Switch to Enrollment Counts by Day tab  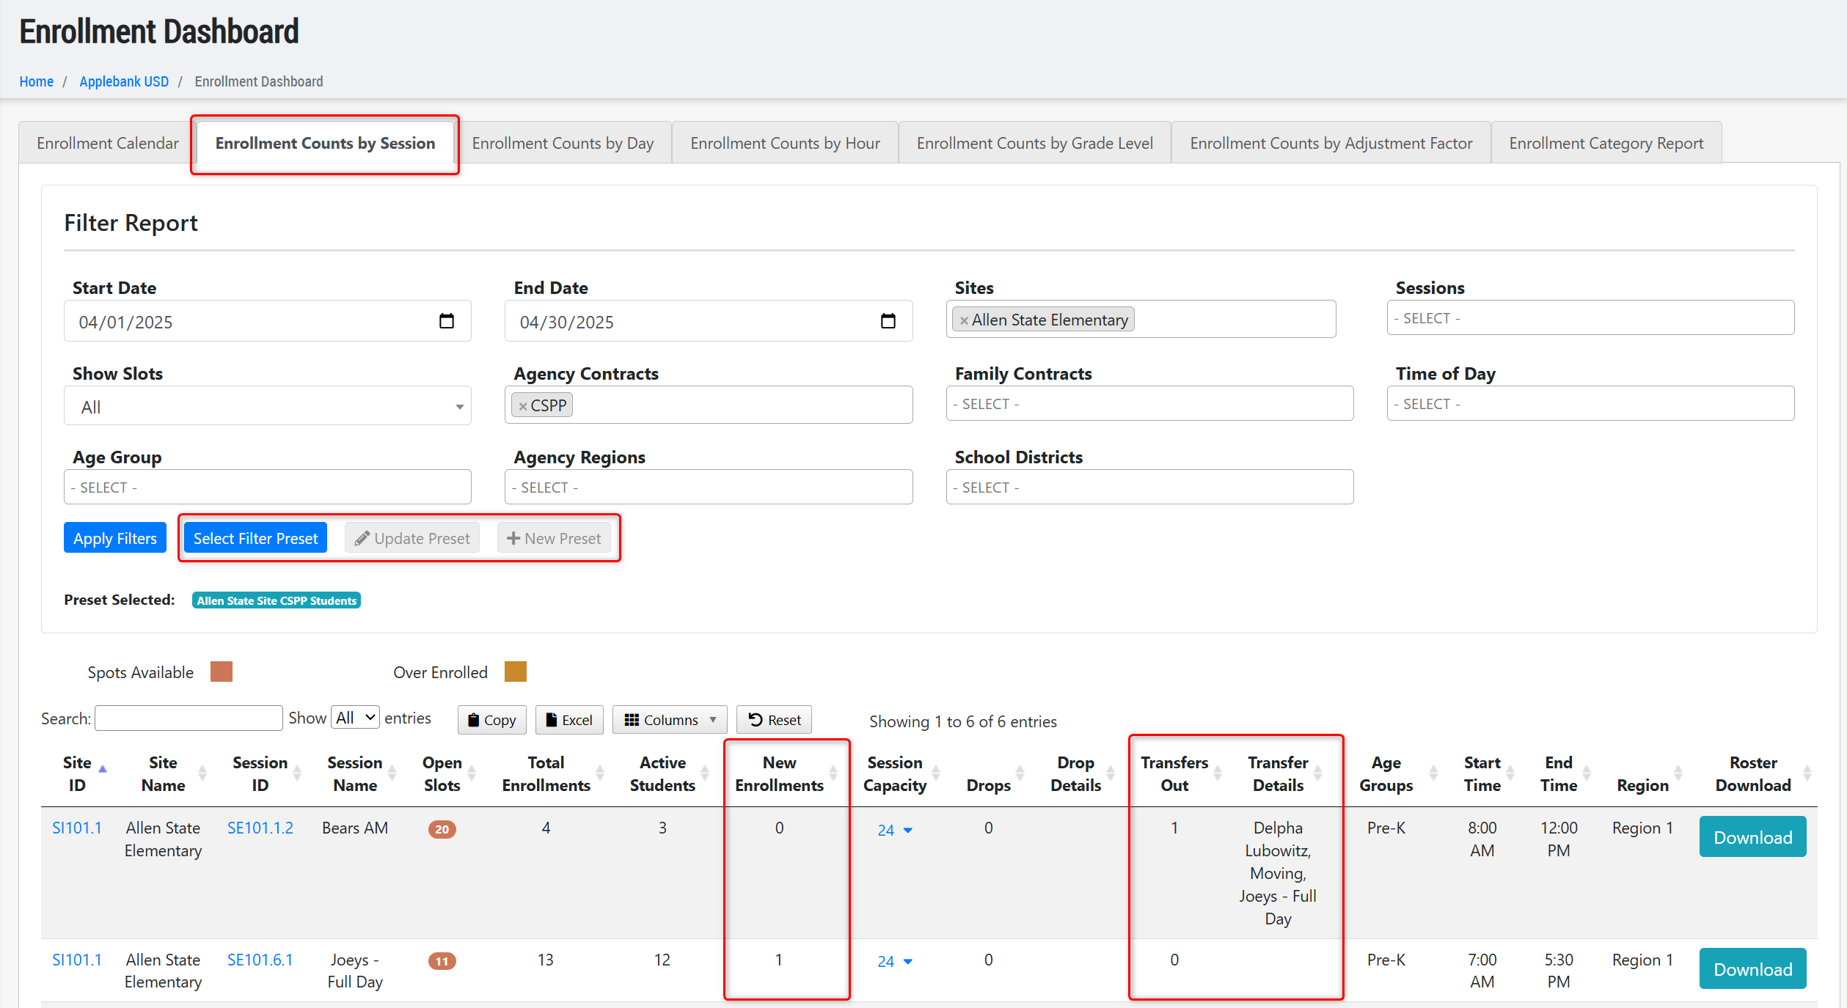pyautogui.click(x=563, y=143)
